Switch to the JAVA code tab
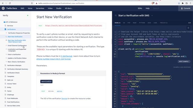 pyautogui.click(x=149, y=23)
